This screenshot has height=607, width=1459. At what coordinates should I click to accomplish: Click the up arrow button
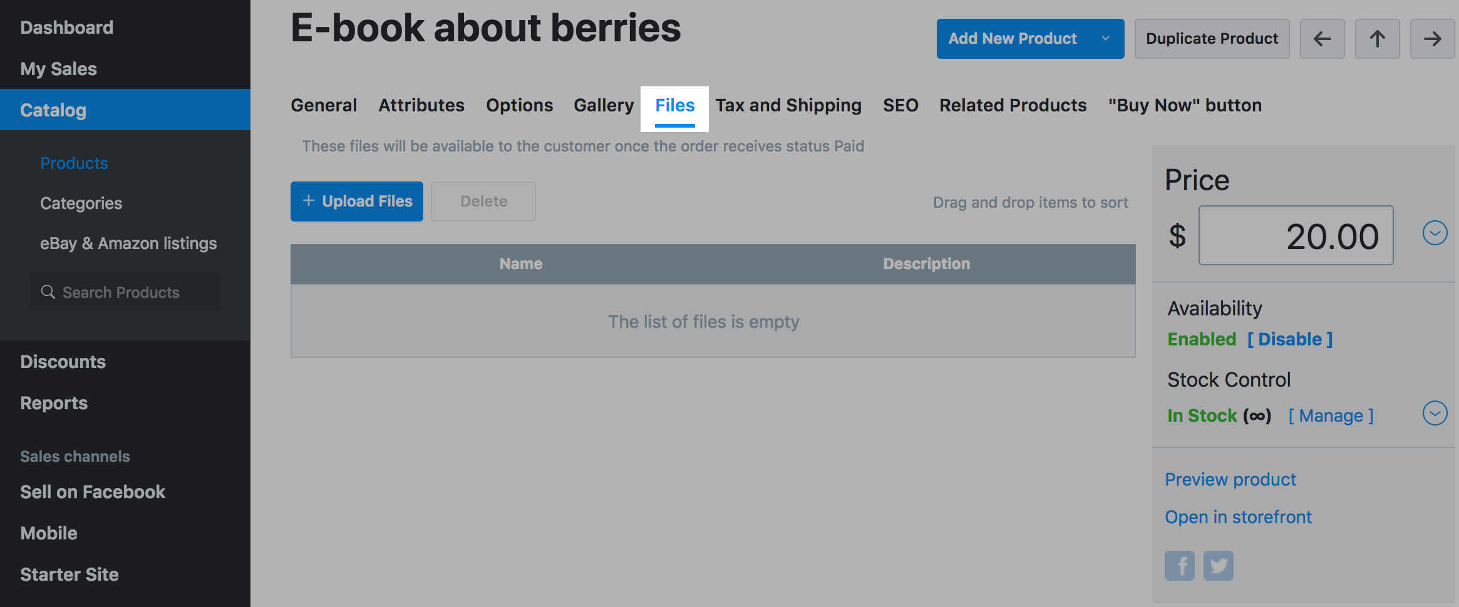click(x=1377, y=39)
